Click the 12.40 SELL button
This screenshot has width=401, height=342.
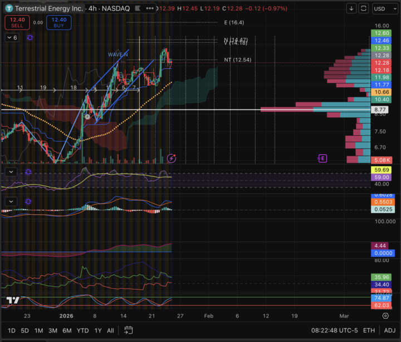[17, 22]
